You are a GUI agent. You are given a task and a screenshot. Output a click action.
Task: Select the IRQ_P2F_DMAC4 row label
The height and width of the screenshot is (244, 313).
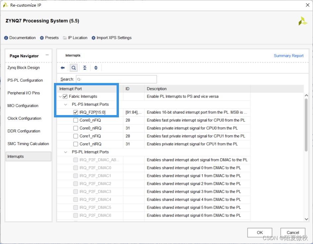point(95,200)
